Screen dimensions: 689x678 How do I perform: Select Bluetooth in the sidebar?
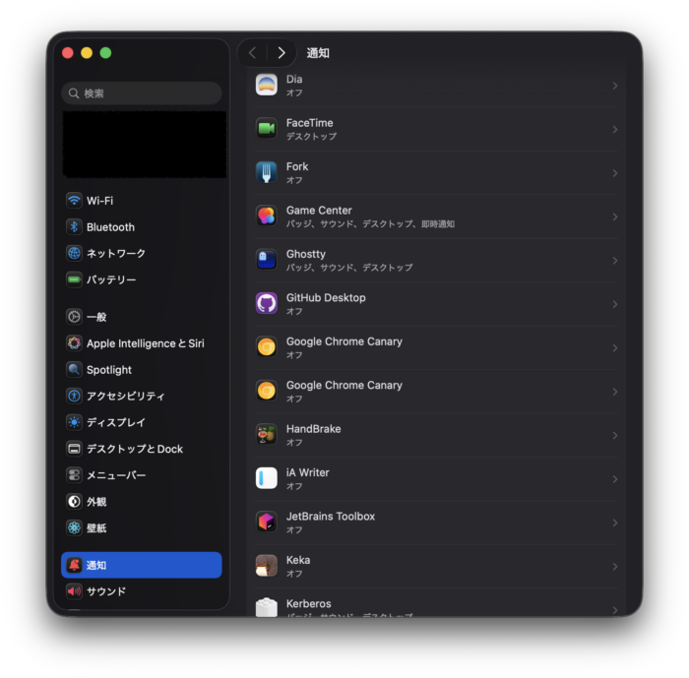(x=109, y=227)
